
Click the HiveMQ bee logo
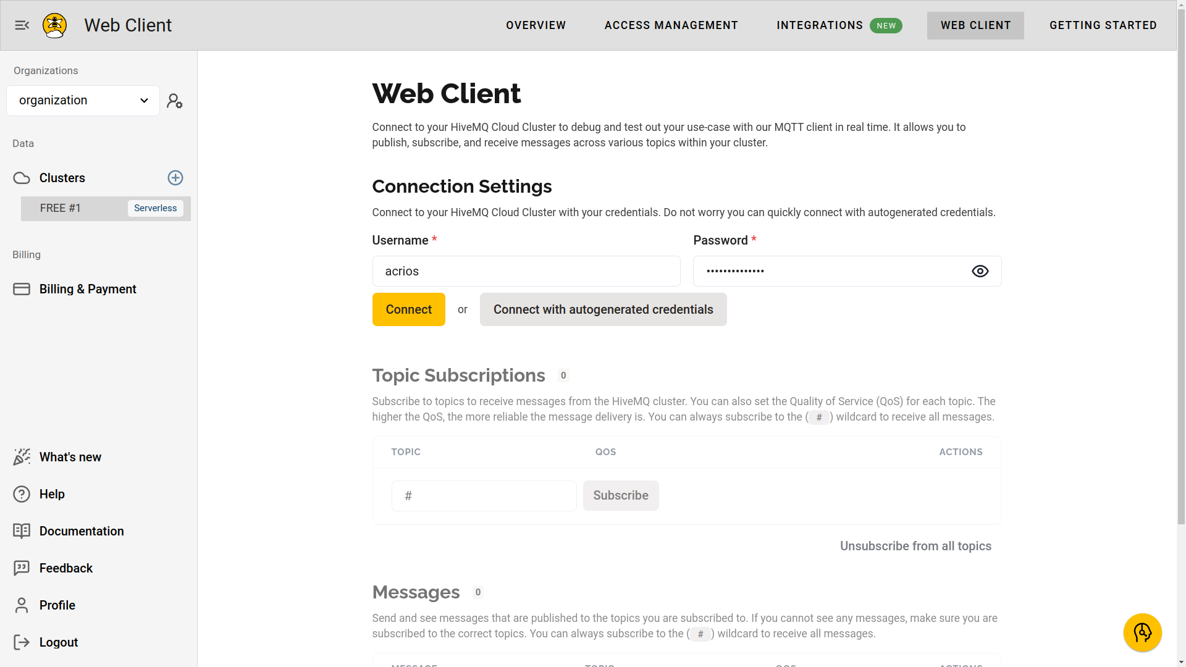(54, 25)
